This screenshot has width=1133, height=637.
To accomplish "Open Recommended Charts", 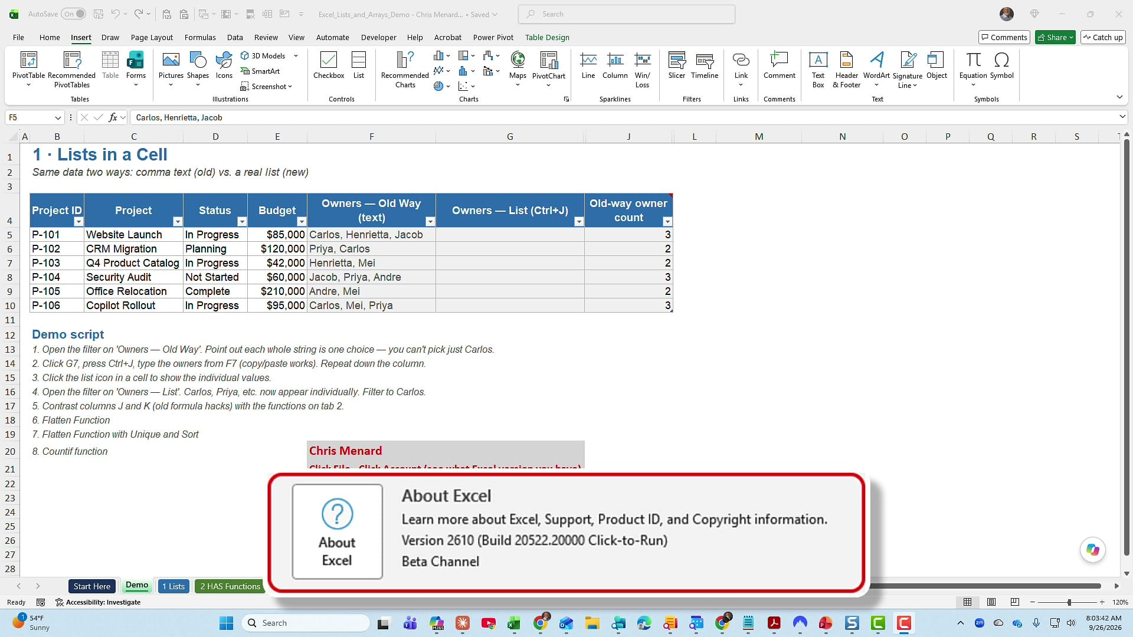I will coord(405,69).
